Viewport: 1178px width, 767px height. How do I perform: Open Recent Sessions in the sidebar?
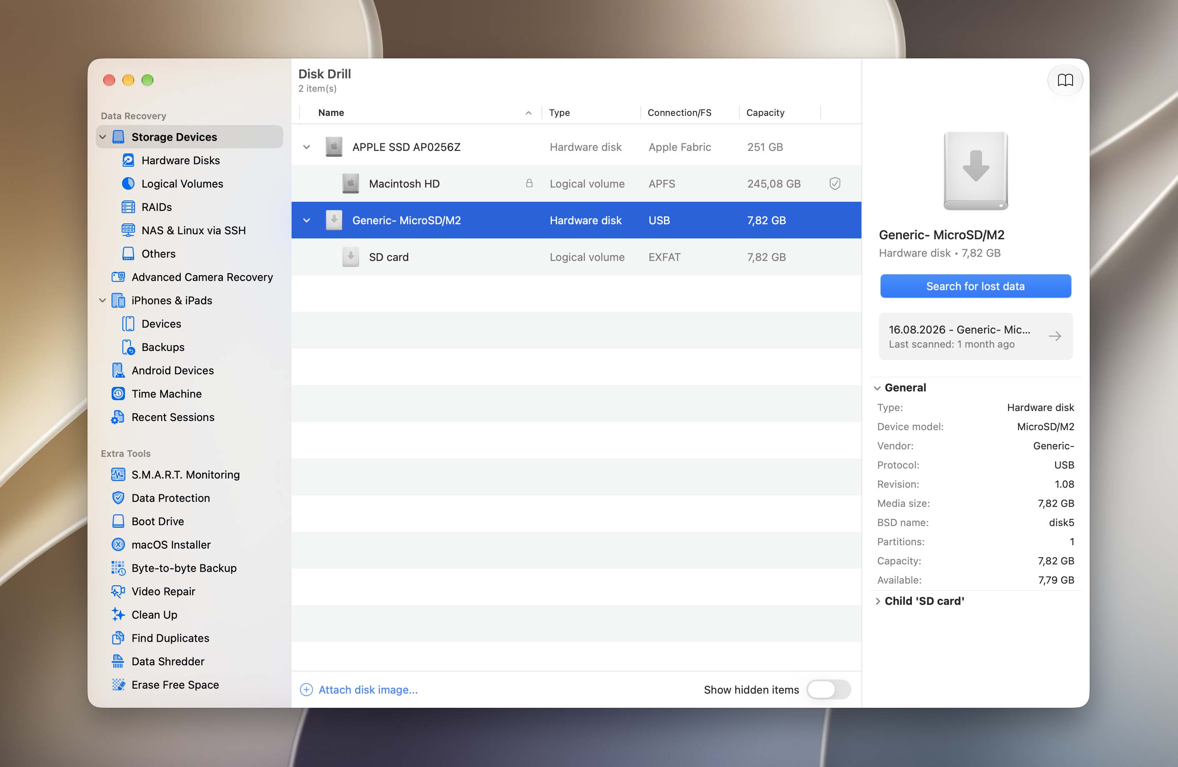(x=173, y=417)
